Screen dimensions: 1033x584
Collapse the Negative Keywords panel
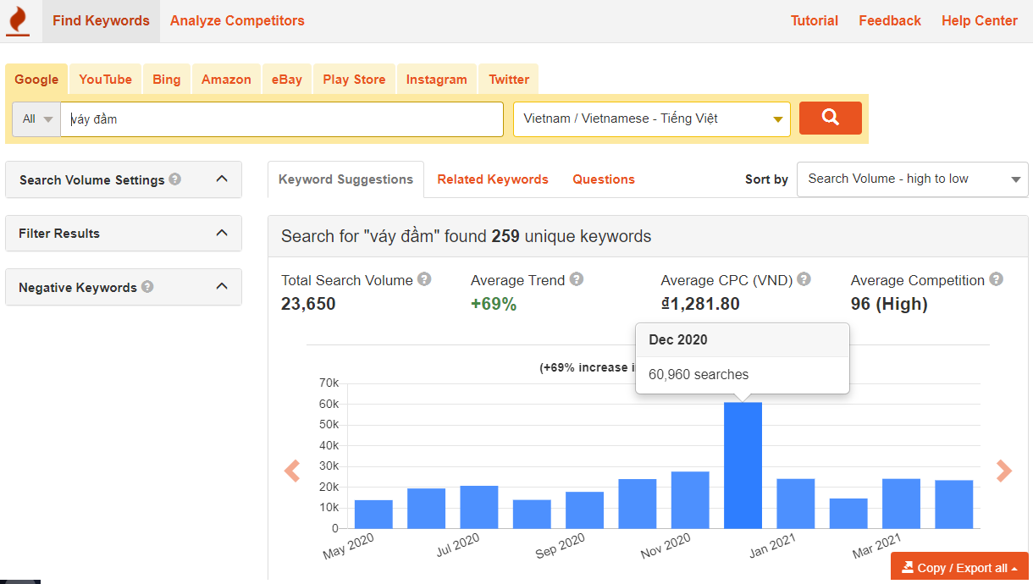pos(222,287)
